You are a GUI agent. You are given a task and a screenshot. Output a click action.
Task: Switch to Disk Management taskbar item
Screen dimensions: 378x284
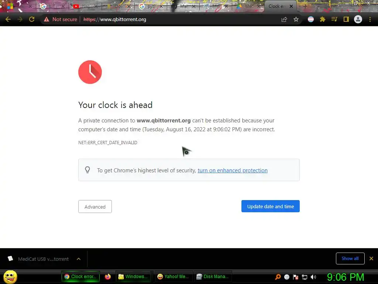click(x=212, y=277)
